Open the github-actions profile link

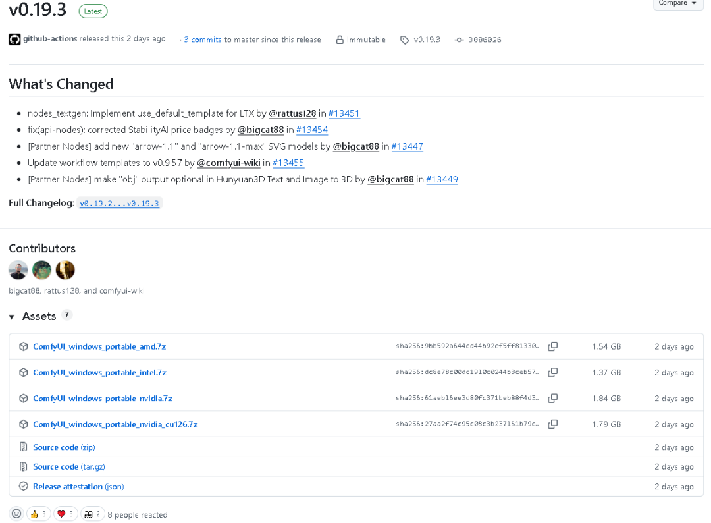(x=50, y=39)
